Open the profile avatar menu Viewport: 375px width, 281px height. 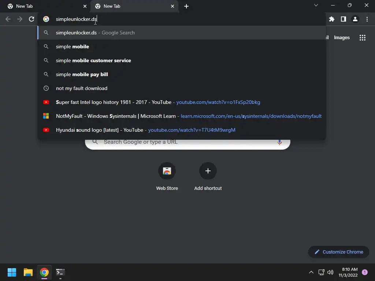(x=355, y=19)
